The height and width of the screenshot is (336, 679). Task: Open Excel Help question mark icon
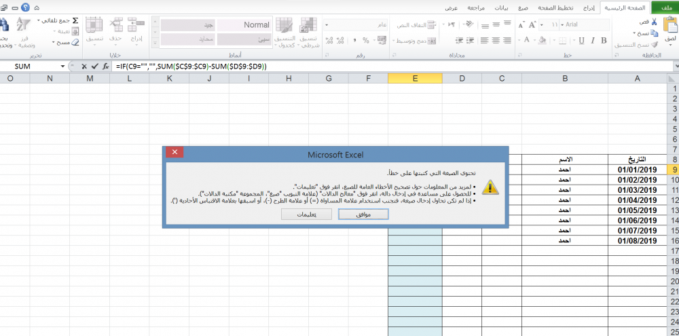(25, 7)
